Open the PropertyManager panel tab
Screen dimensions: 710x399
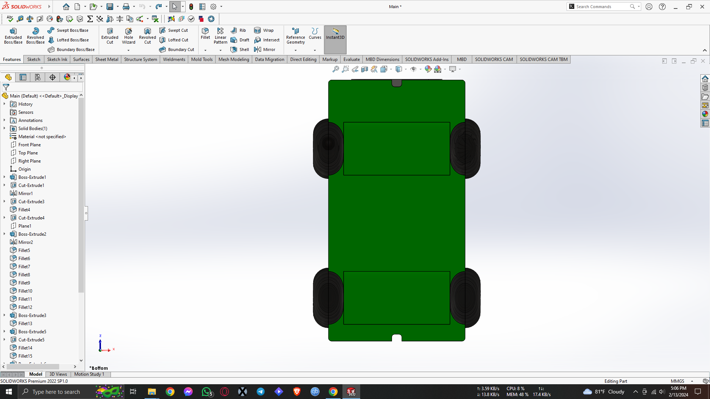pyautogui.click(x=23, y=77)
